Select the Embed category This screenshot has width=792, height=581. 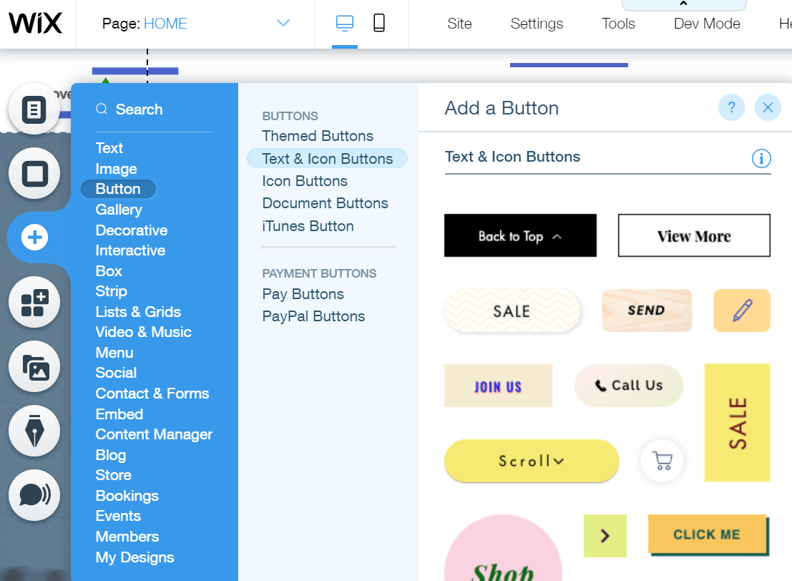119,414
